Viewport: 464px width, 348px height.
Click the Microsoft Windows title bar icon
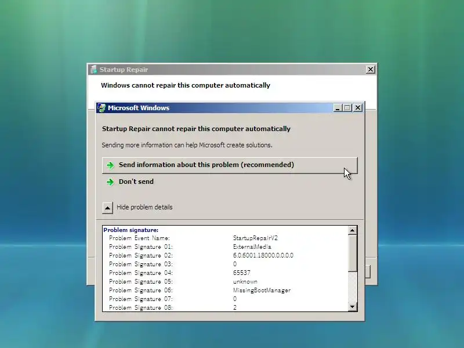(x=102, y=108)
